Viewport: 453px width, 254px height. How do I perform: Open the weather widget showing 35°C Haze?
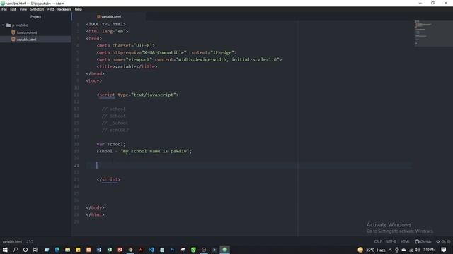coord(371,250)
